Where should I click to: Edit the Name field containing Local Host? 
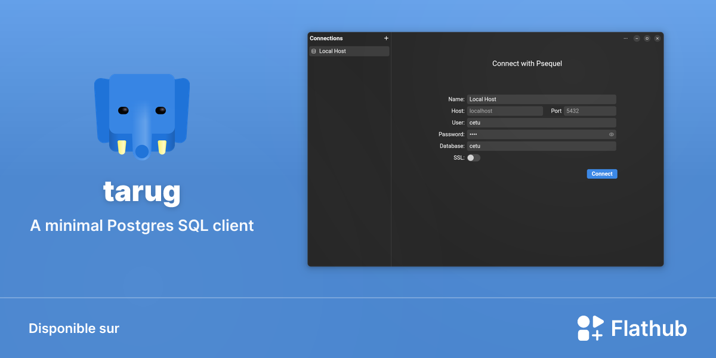point(541,99)
